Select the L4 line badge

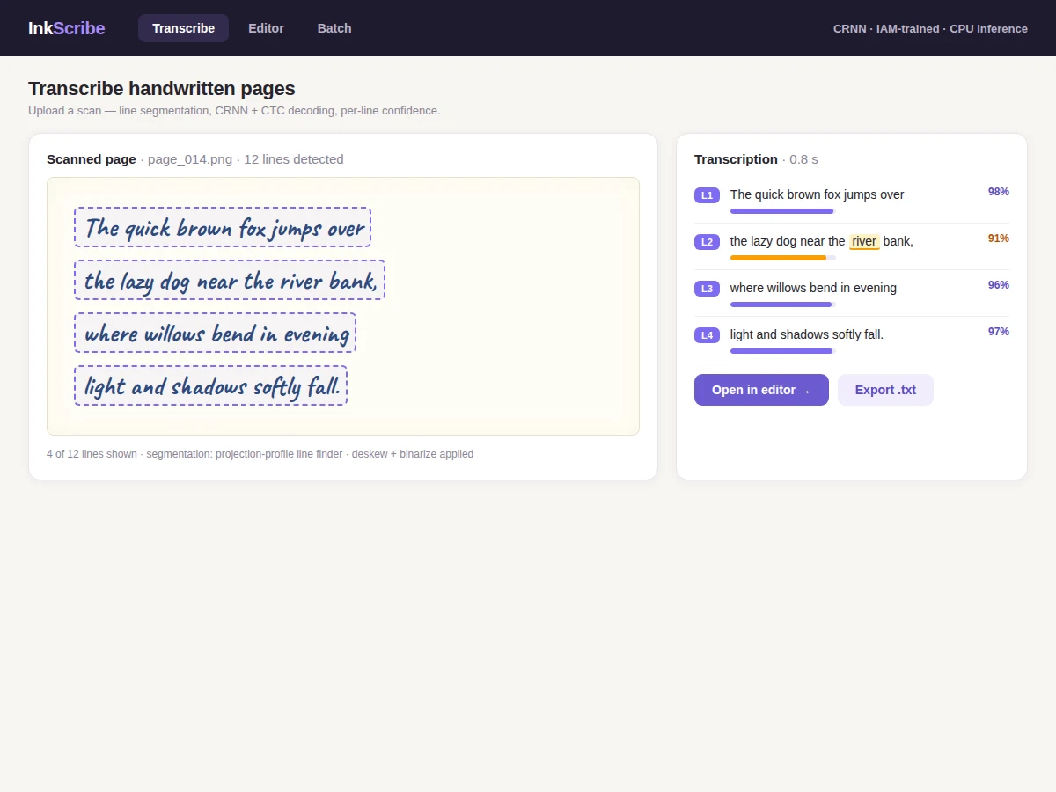707,335
